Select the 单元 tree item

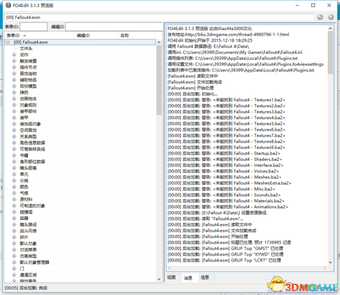24,174
